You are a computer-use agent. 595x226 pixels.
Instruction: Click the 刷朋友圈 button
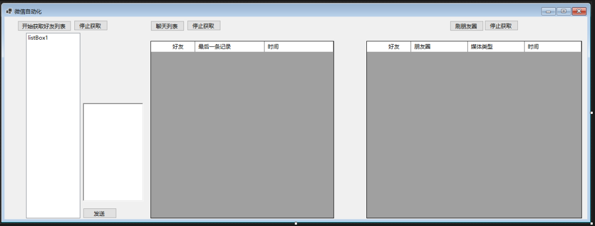[467, 26]
